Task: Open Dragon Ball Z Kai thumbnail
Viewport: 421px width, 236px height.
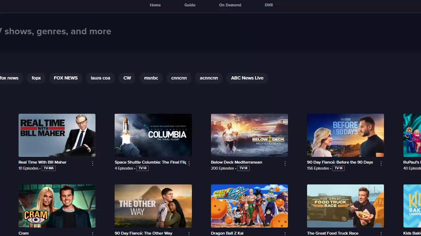Action: tap(249, 206)
